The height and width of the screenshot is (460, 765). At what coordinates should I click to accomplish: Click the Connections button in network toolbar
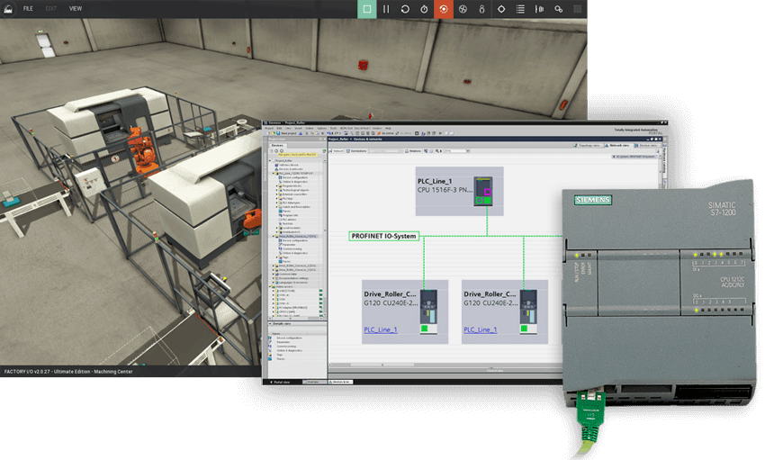[x=358, y=151]
